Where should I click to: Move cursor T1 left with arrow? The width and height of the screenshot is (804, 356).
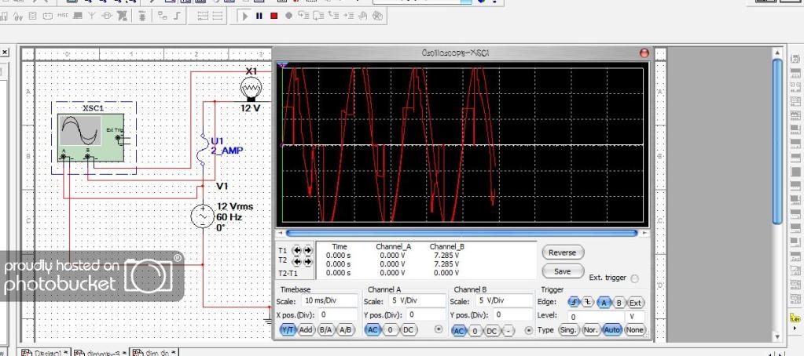click(296, 250)
